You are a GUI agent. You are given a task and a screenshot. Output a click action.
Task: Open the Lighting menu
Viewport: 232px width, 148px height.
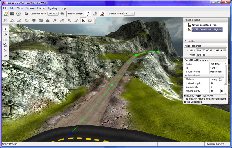(52, 8)
